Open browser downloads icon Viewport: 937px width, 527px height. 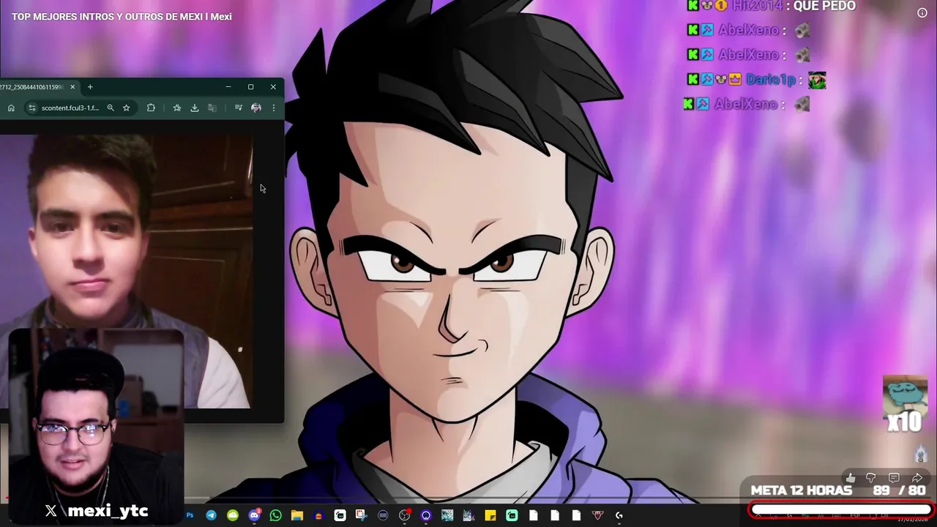coord(195,108)
